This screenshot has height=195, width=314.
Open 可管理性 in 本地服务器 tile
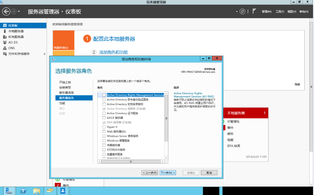coord(233,122)
